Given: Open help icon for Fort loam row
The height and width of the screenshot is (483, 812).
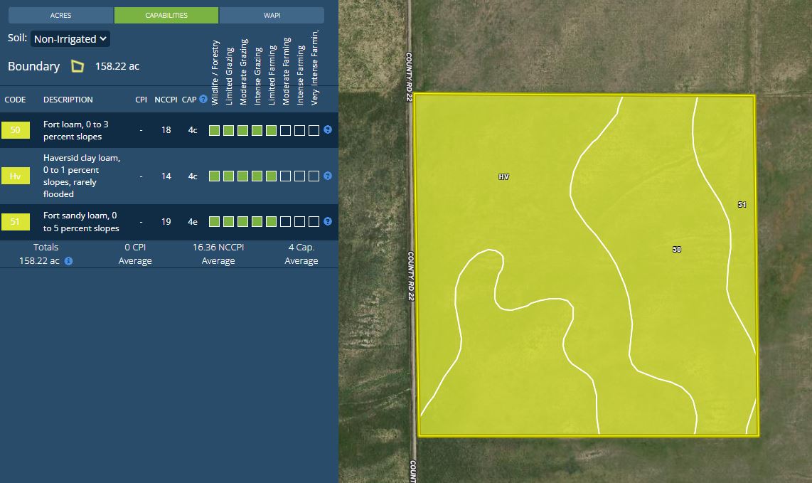Looking at the screenshot, I should (328, 130).
